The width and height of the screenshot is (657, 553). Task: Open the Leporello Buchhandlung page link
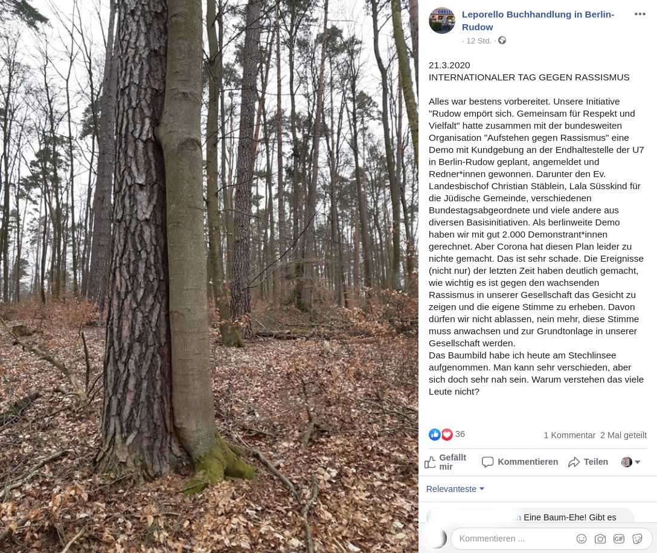(x=538, y=21)
